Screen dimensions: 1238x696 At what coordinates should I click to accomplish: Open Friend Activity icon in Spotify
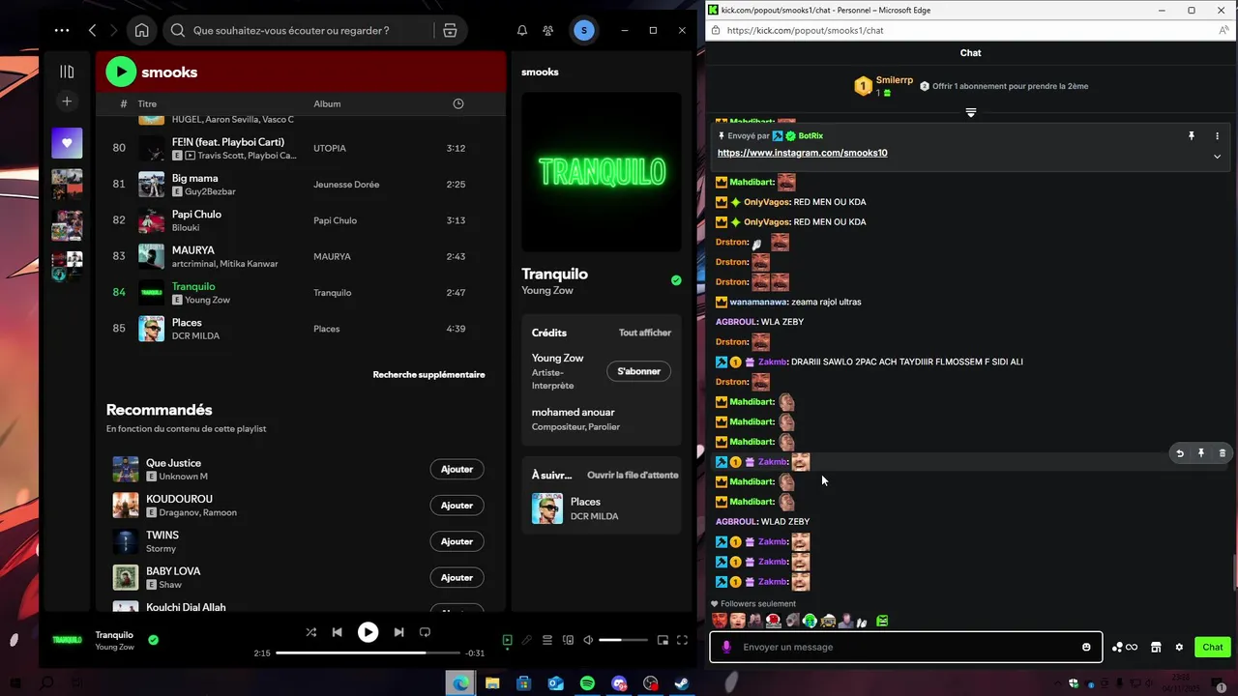click(x=548, y=30)
